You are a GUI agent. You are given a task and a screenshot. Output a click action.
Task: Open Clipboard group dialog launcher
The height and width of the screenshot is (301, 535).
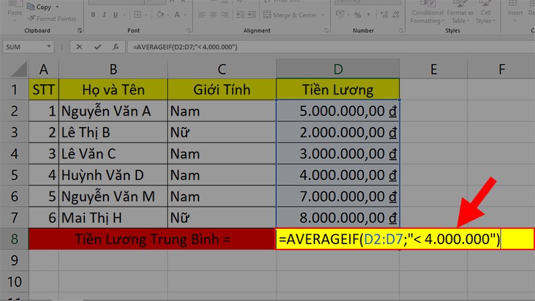(80, 31)
